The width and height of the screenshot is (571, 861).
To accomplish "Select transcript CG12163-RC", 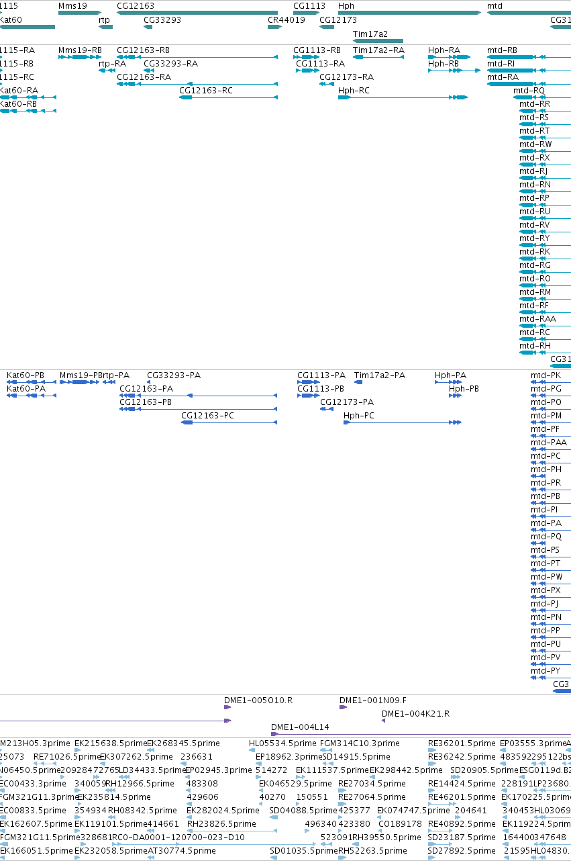I will 207,91.
